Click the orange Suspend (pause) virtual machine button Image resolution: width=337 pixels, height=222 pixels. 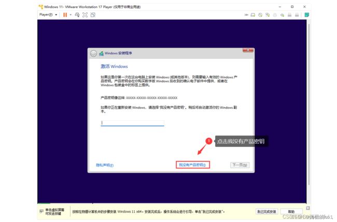click(x=65, y=15)
